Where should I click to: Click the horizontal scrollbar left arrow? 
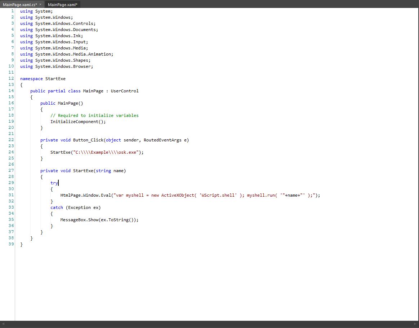[x=3, y=324]
